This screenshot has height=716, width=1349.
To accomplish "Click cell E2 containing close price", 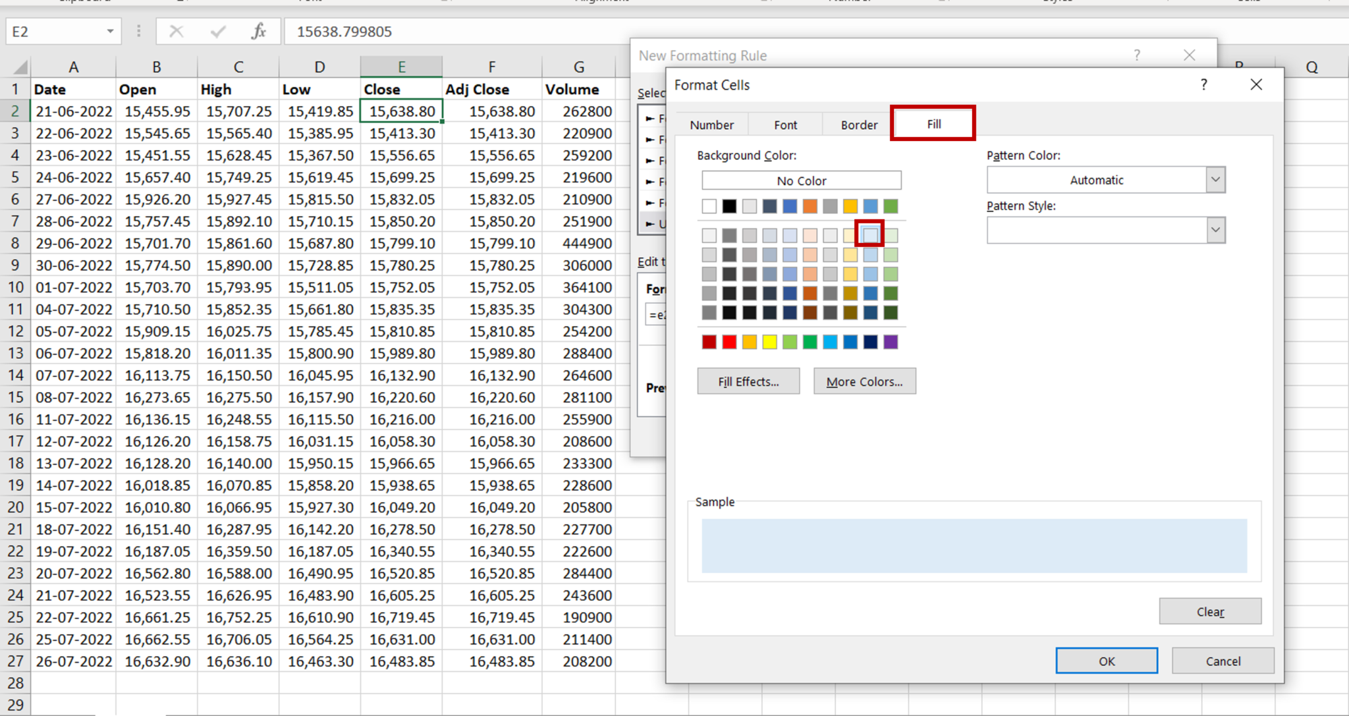I will point(400,111).
